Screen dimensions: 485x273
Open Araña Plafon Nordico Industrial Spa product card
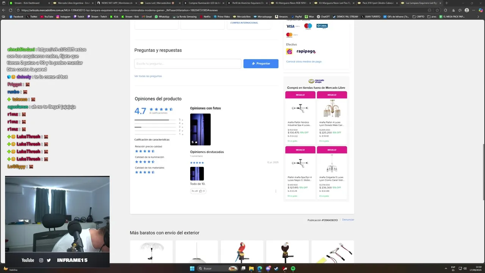pos(300,118)
